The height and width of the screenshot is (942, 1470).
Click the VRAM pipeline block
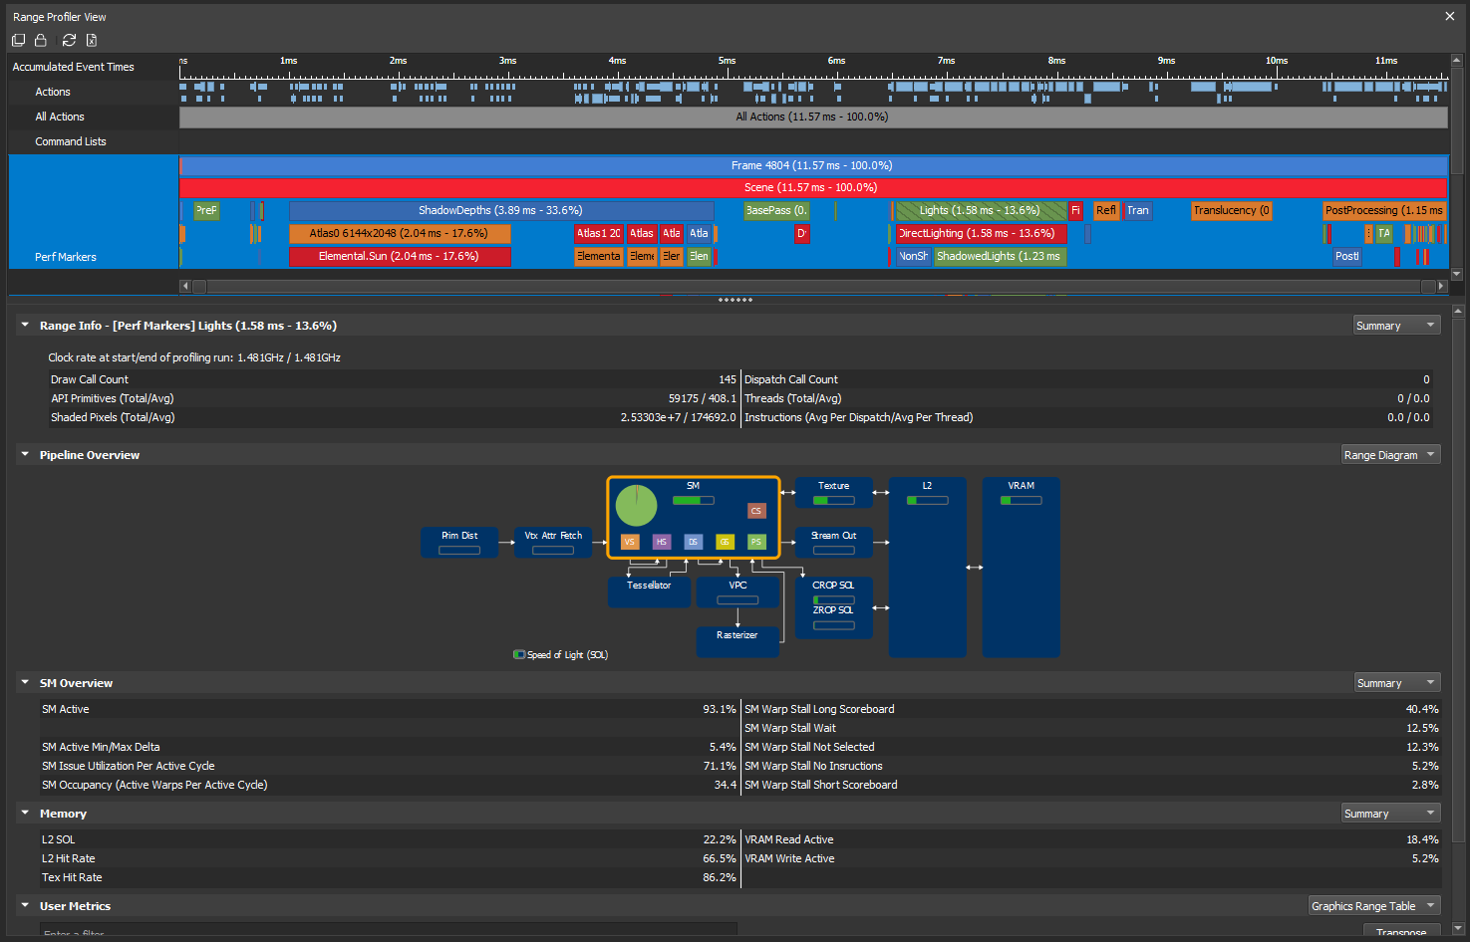(x=1021, y=568)
